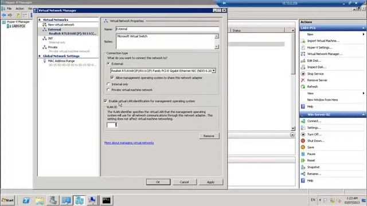This screenshot has height=206, width=367.
Task: Click the EN language indicator
Action: click(x=313, y=200)
